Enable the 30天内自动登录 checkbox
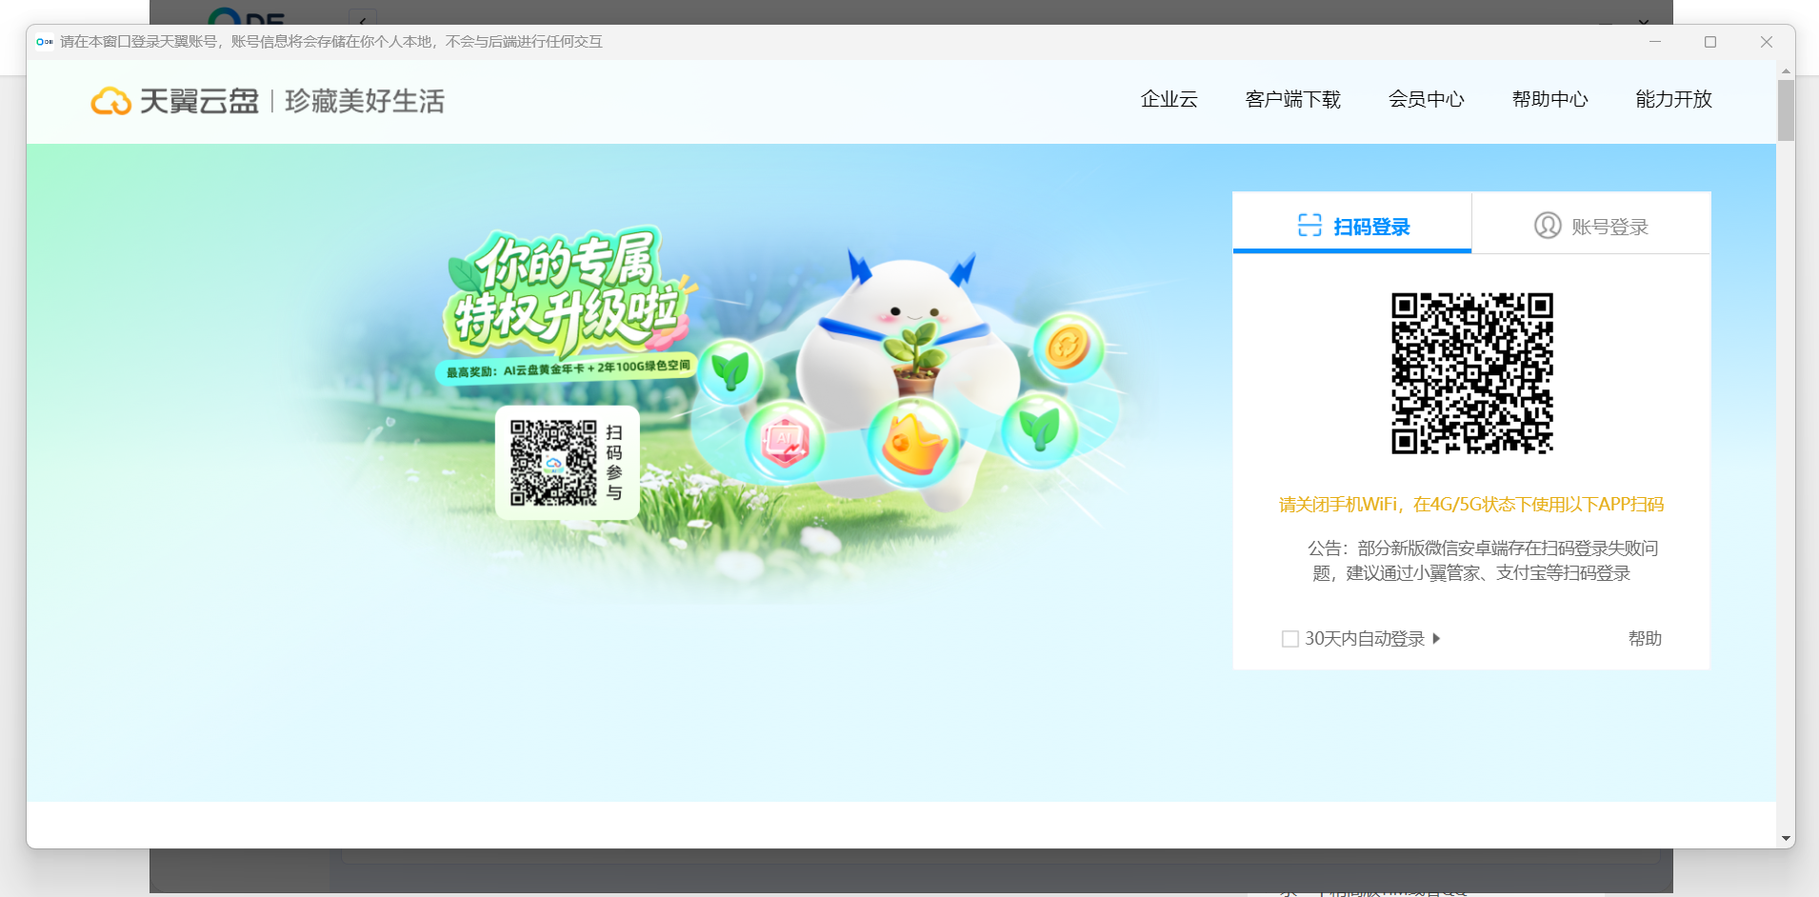The height and width of the screenshot is (897, 1819). click(x=1290, y=639)
